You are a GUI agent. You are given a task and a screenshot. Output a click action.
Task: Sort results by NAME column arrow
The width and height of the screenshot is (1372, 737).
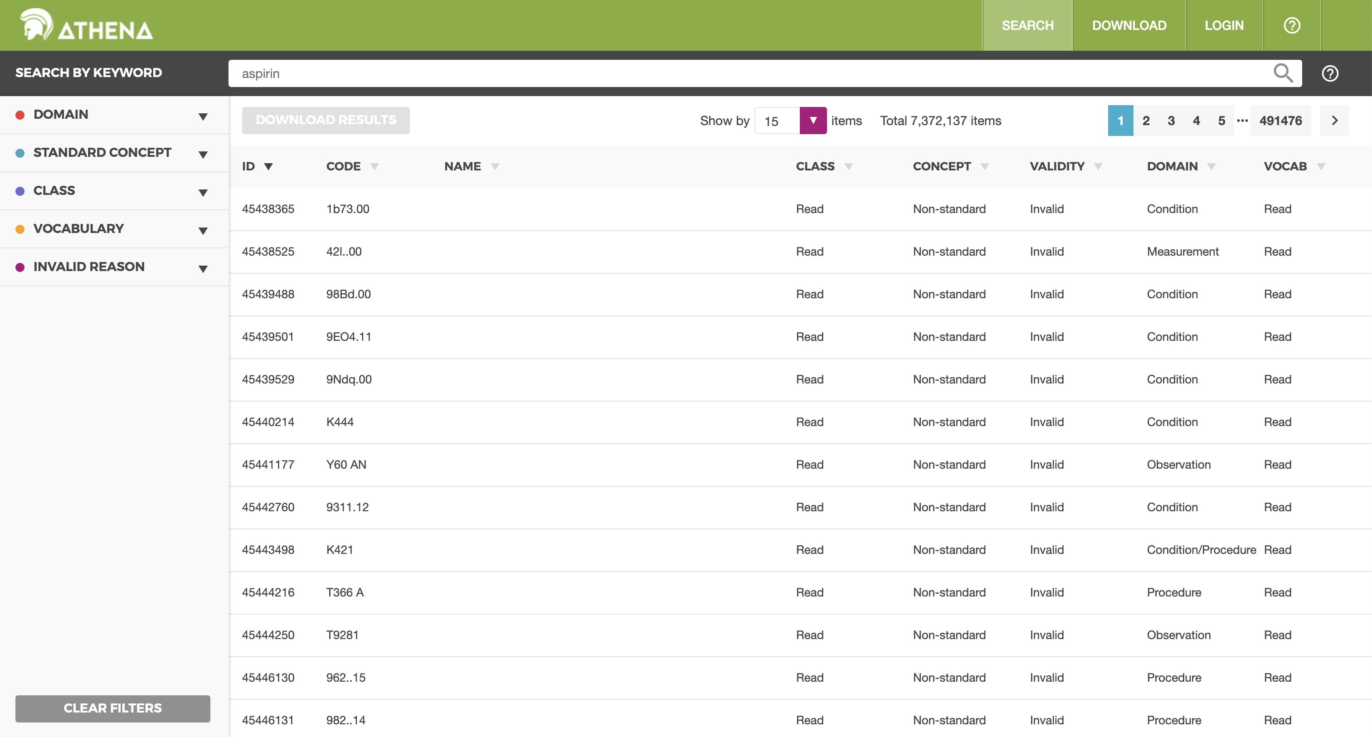click(495, 167)
